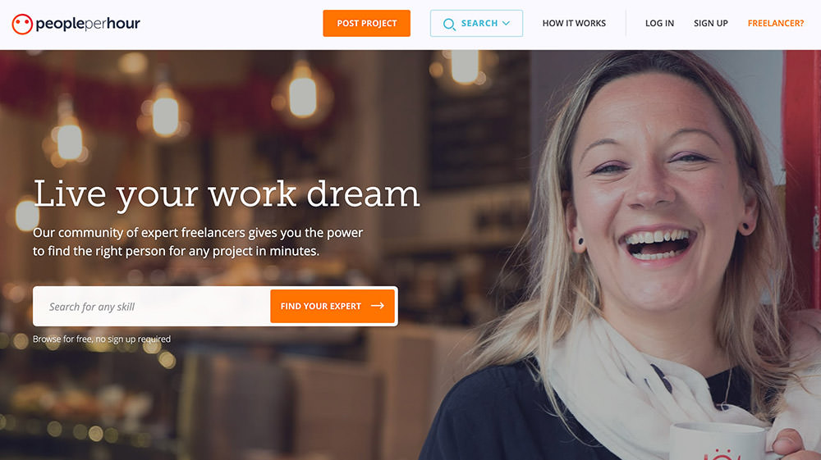Click the POST PROJECT button
821x460 pixels.
click(x=366, y=24)
